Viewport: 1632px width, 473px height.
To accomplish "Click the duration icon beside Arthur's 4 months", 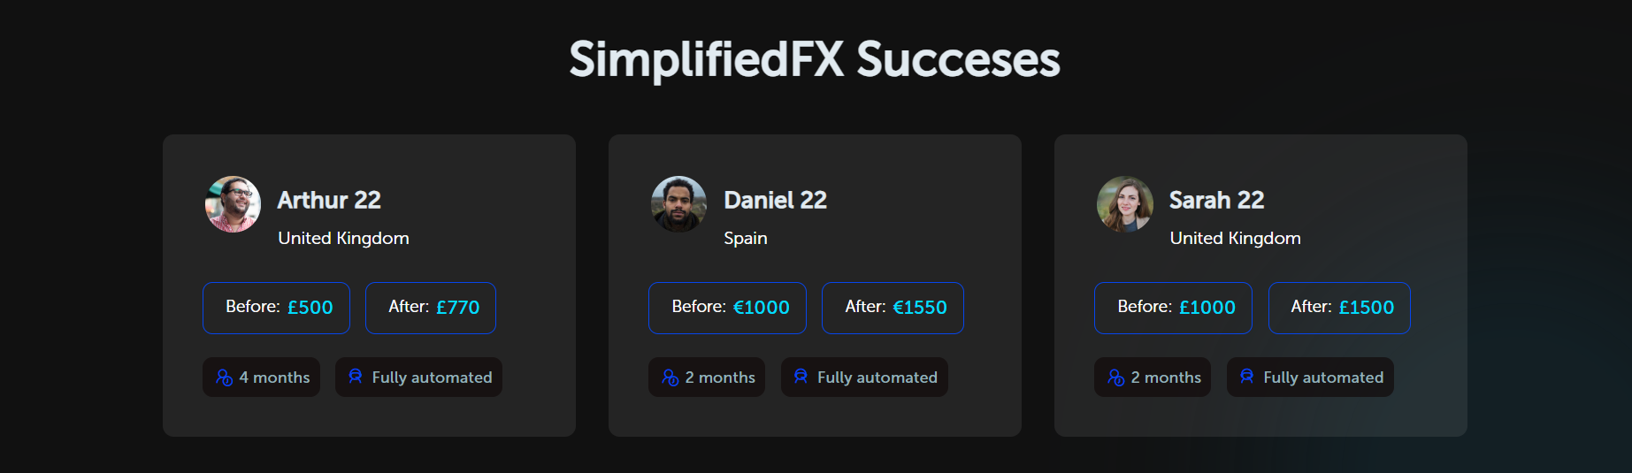I will click(x=225, y=378).
